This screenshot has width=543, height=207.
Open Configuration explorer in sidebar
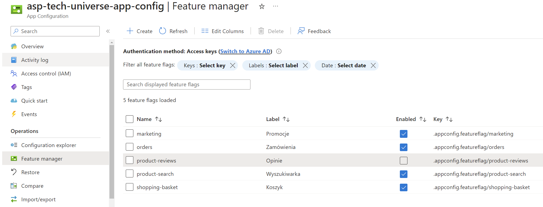coord(49,145)
